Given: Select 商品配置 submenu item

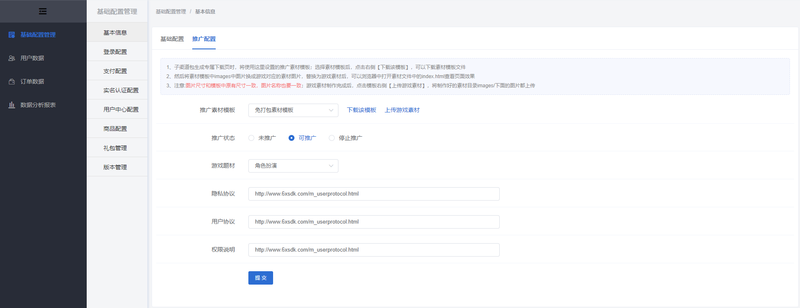Looking at the screenshot, I should 117,129.
